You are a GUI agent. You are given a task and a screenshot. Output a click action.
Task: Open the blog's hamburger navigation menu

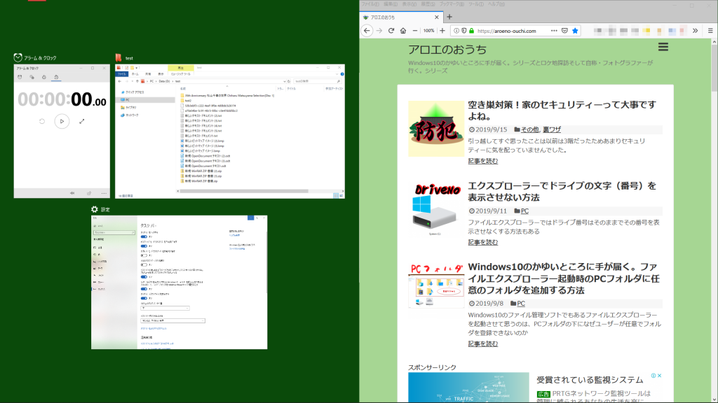(663, 48)
